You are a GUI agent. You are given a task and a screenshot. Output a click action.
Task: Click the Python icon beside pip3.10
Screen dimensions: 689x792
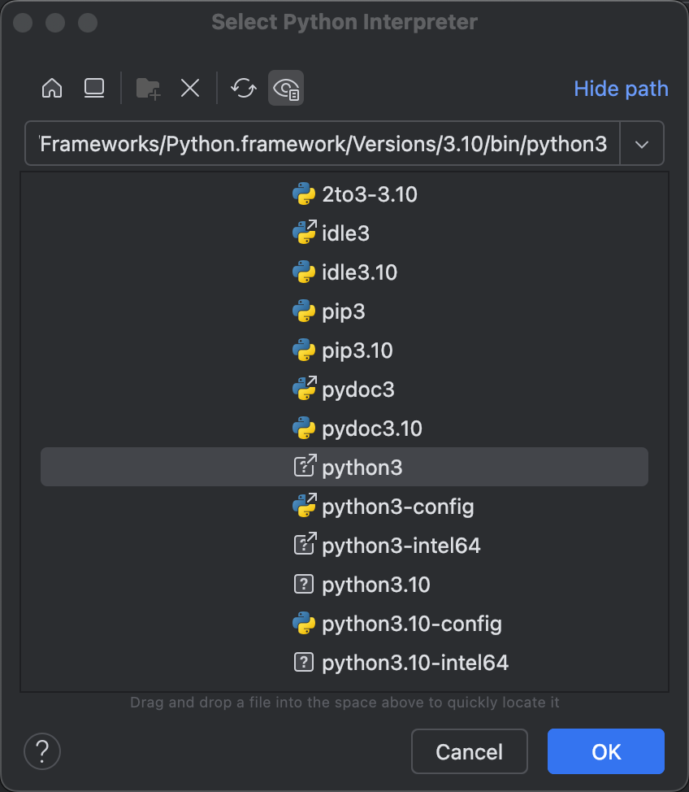click(x=304, y=350)
